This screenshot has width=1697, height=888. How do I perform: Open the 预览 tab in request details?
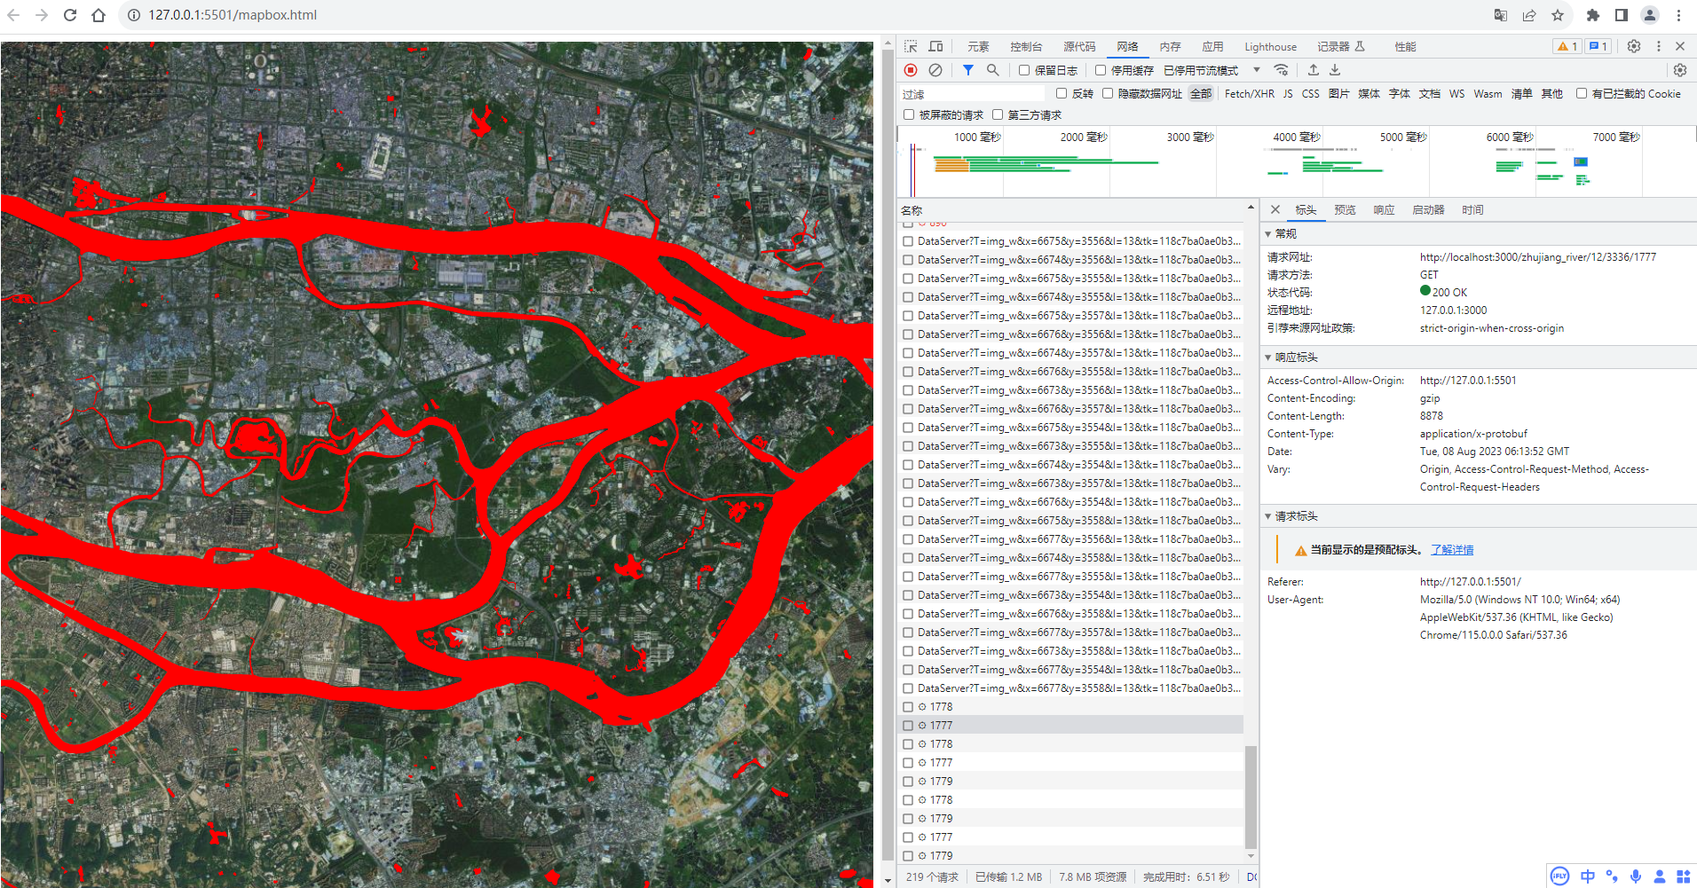(1345, 210)
